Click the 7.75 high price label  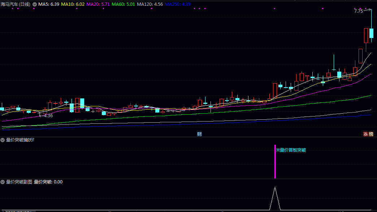(359, 11)
